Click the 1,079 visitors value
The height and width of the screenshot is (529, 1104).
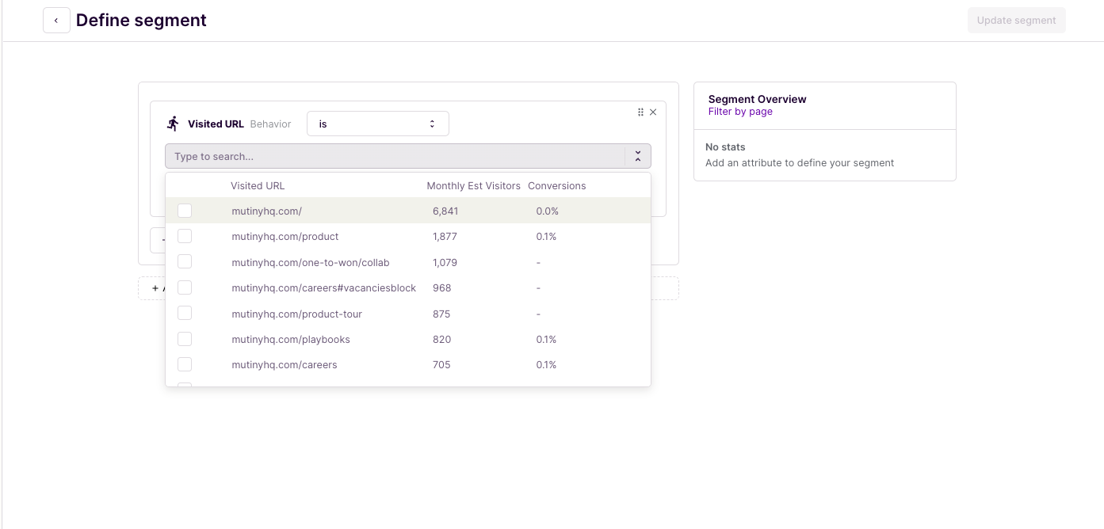point(445,262)
